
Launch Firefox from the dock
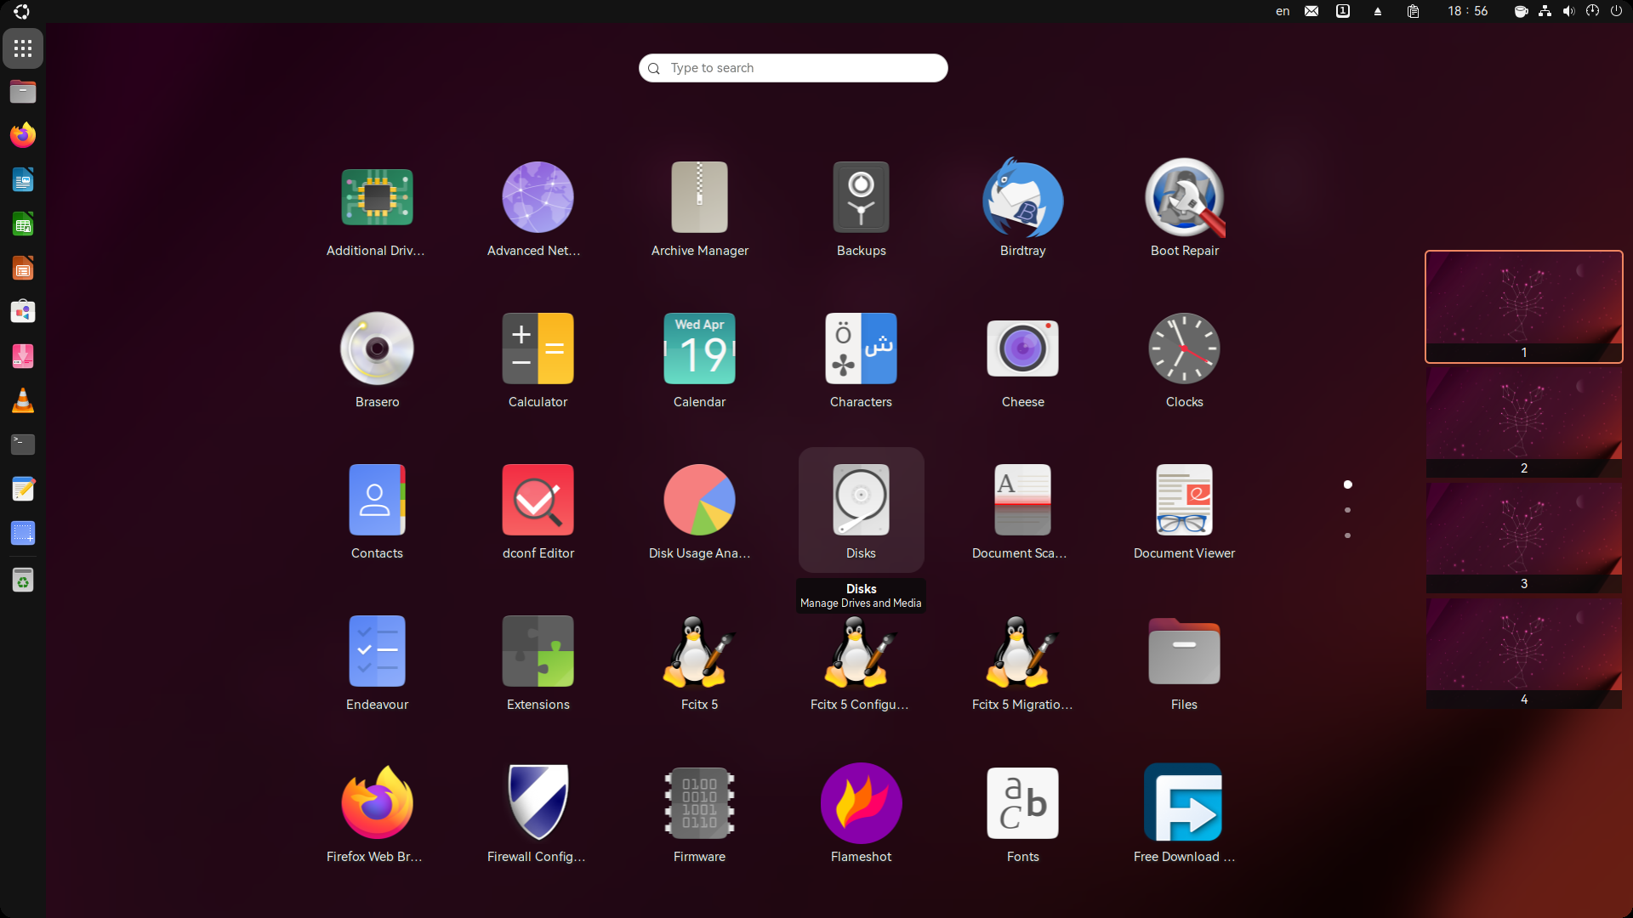[x=23, y=135]
